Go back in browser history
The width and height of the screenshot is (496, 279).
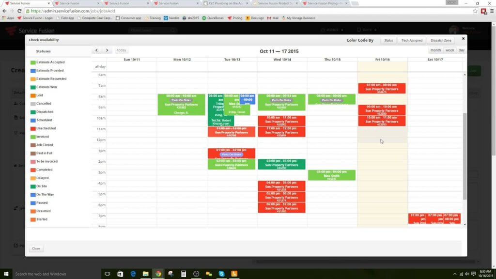click(4, 11)
